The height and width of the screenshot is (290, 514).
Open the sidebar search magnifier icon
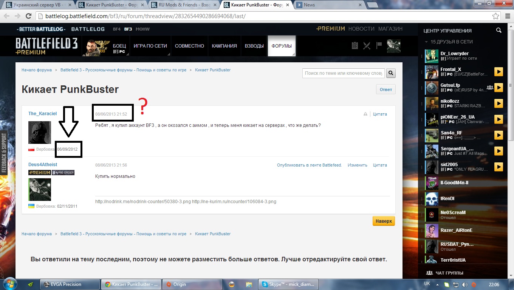499,31
